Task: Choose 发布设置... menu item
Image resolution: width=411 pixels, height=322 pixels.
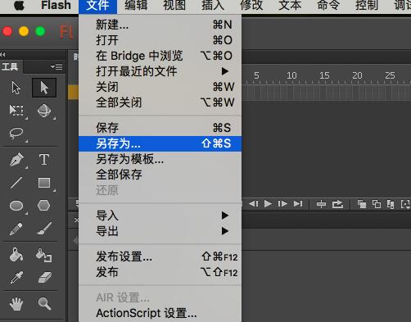Action: (x=160, y=256)
